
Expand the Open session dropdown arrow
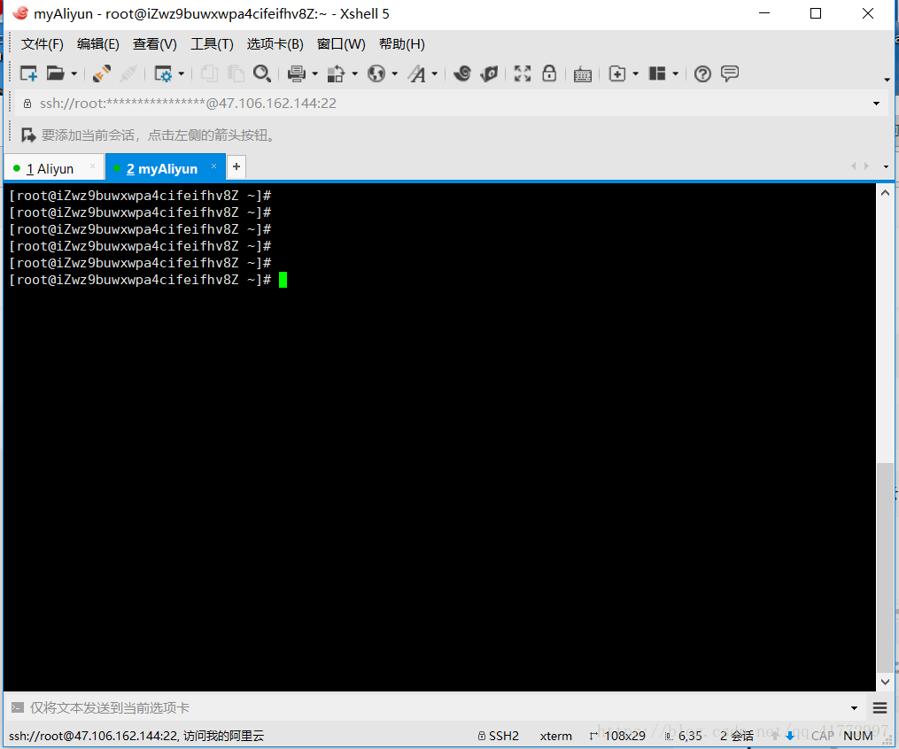pyautogui.click(x=74, y=73)
